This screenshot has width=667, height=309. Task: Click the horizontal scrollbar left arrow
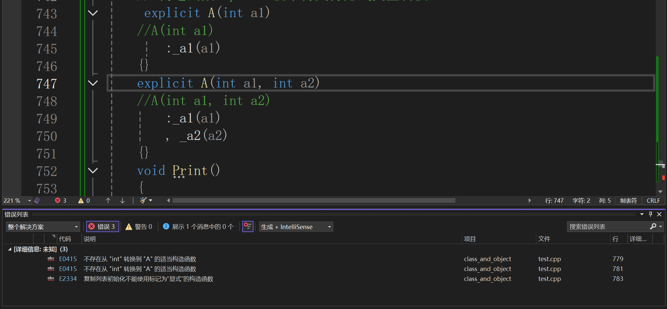[x=168, y=200]
